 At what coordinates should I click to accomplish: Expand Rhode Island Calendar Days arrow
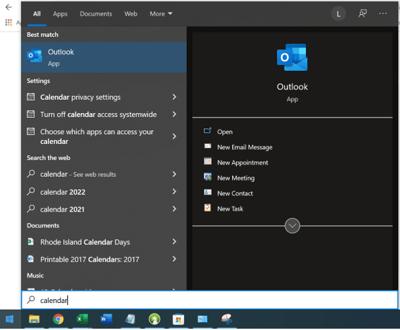tap(174, 241)
